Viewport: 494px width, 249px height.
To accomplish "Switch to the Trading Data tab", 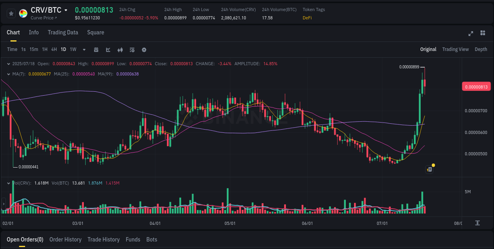I will point(63,32).
